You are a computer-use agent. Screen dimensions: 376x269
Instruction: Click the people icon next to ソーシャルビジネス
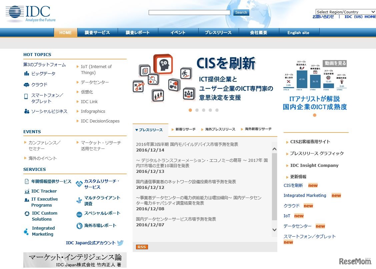pyautogui.click(x=26, y=110)
